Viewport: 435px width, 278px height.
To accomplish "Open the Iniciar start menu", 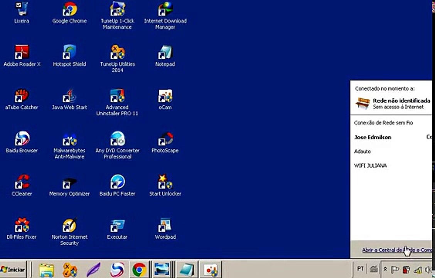I will [x=13, y=270].
